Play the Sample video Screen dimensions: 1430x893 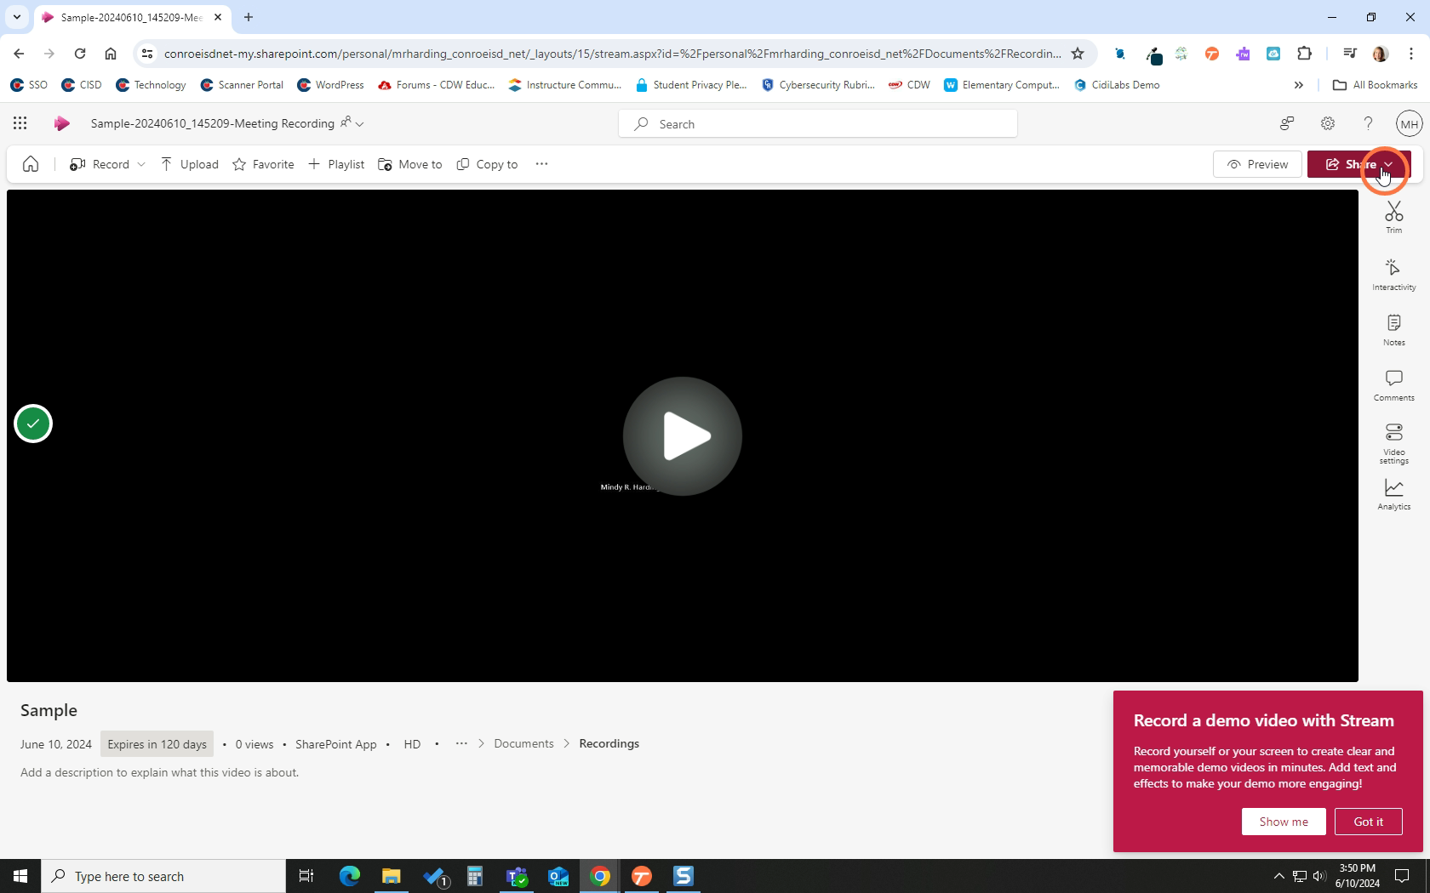coord(682,435)
